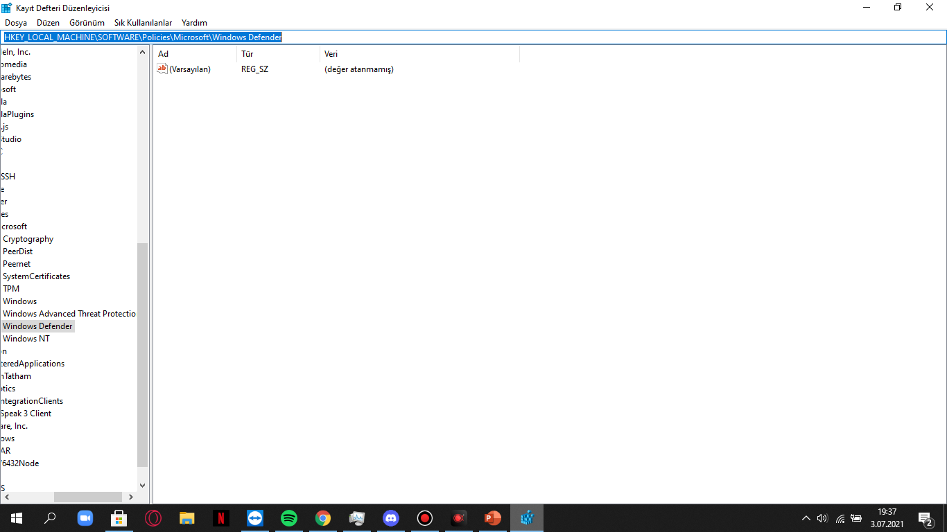Click the tree's vertical scrollbar up arrow
Image resolution: width=947 pixels, height=532 pixels.
(x=143, y=52)
